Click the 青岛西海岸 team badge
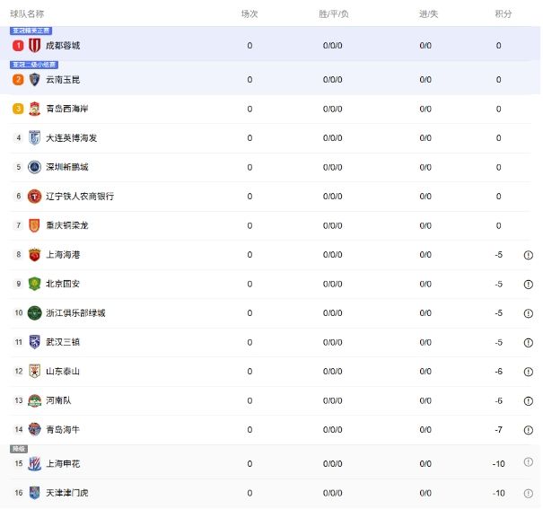Viewport: 543px width, 509px height. pos(34,110)
